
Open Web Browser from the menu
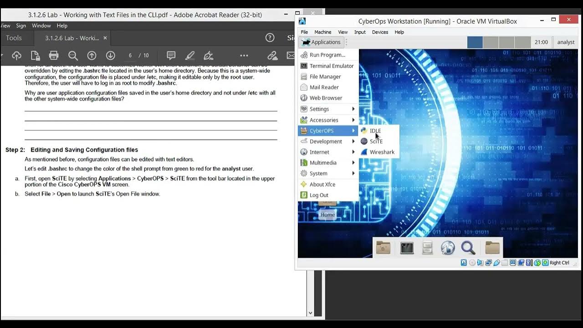pyautogui.click(x=328, y=98)
